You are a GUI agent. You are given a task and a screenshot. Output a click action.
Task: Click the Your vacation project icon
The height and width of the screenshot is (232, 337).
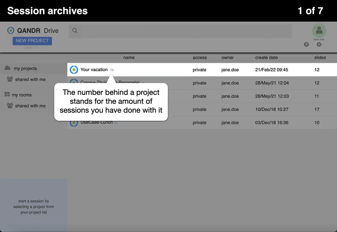74,70
